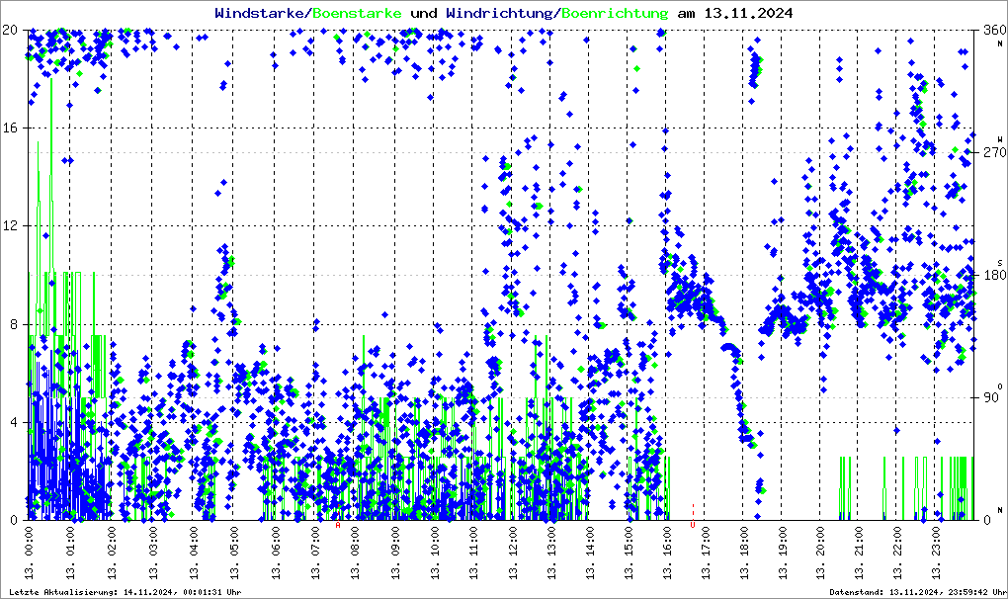1008x599 pixels.
Task: Click the right axis value 360
Action: 994,30
